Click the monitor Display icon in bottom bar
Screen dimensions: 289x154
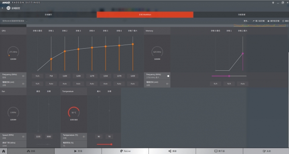216,151
